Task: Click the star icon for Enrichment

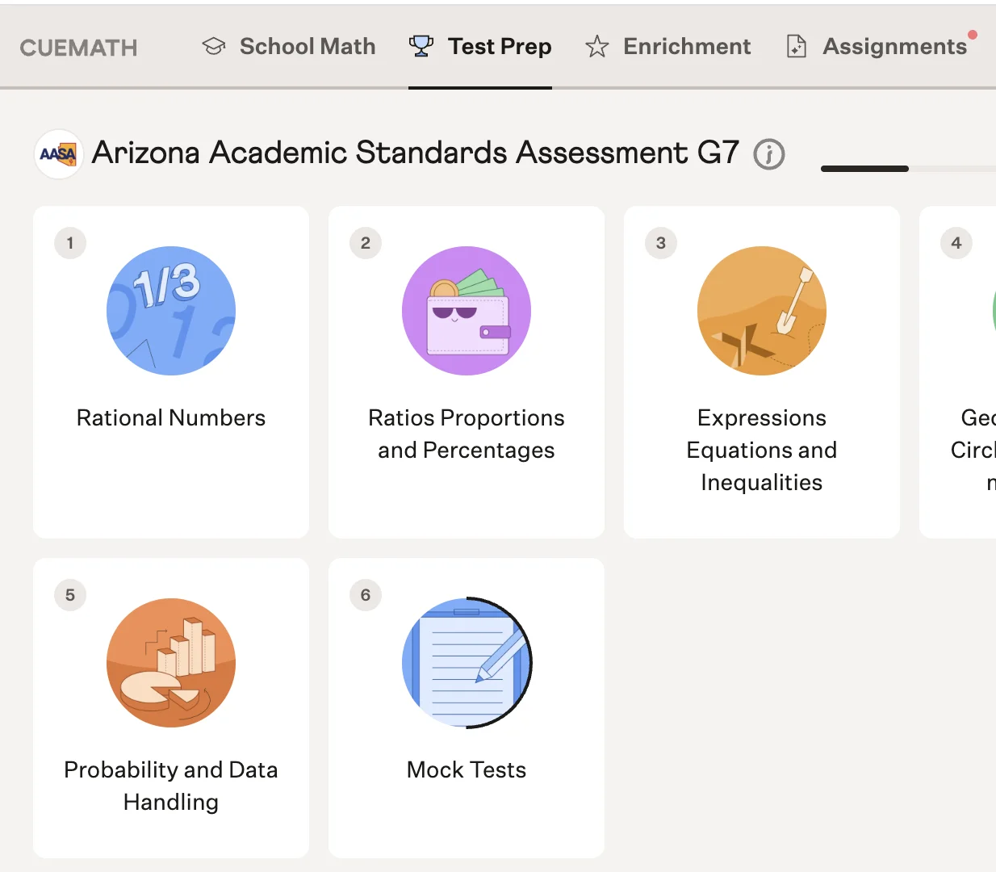Action: [596, 47]
